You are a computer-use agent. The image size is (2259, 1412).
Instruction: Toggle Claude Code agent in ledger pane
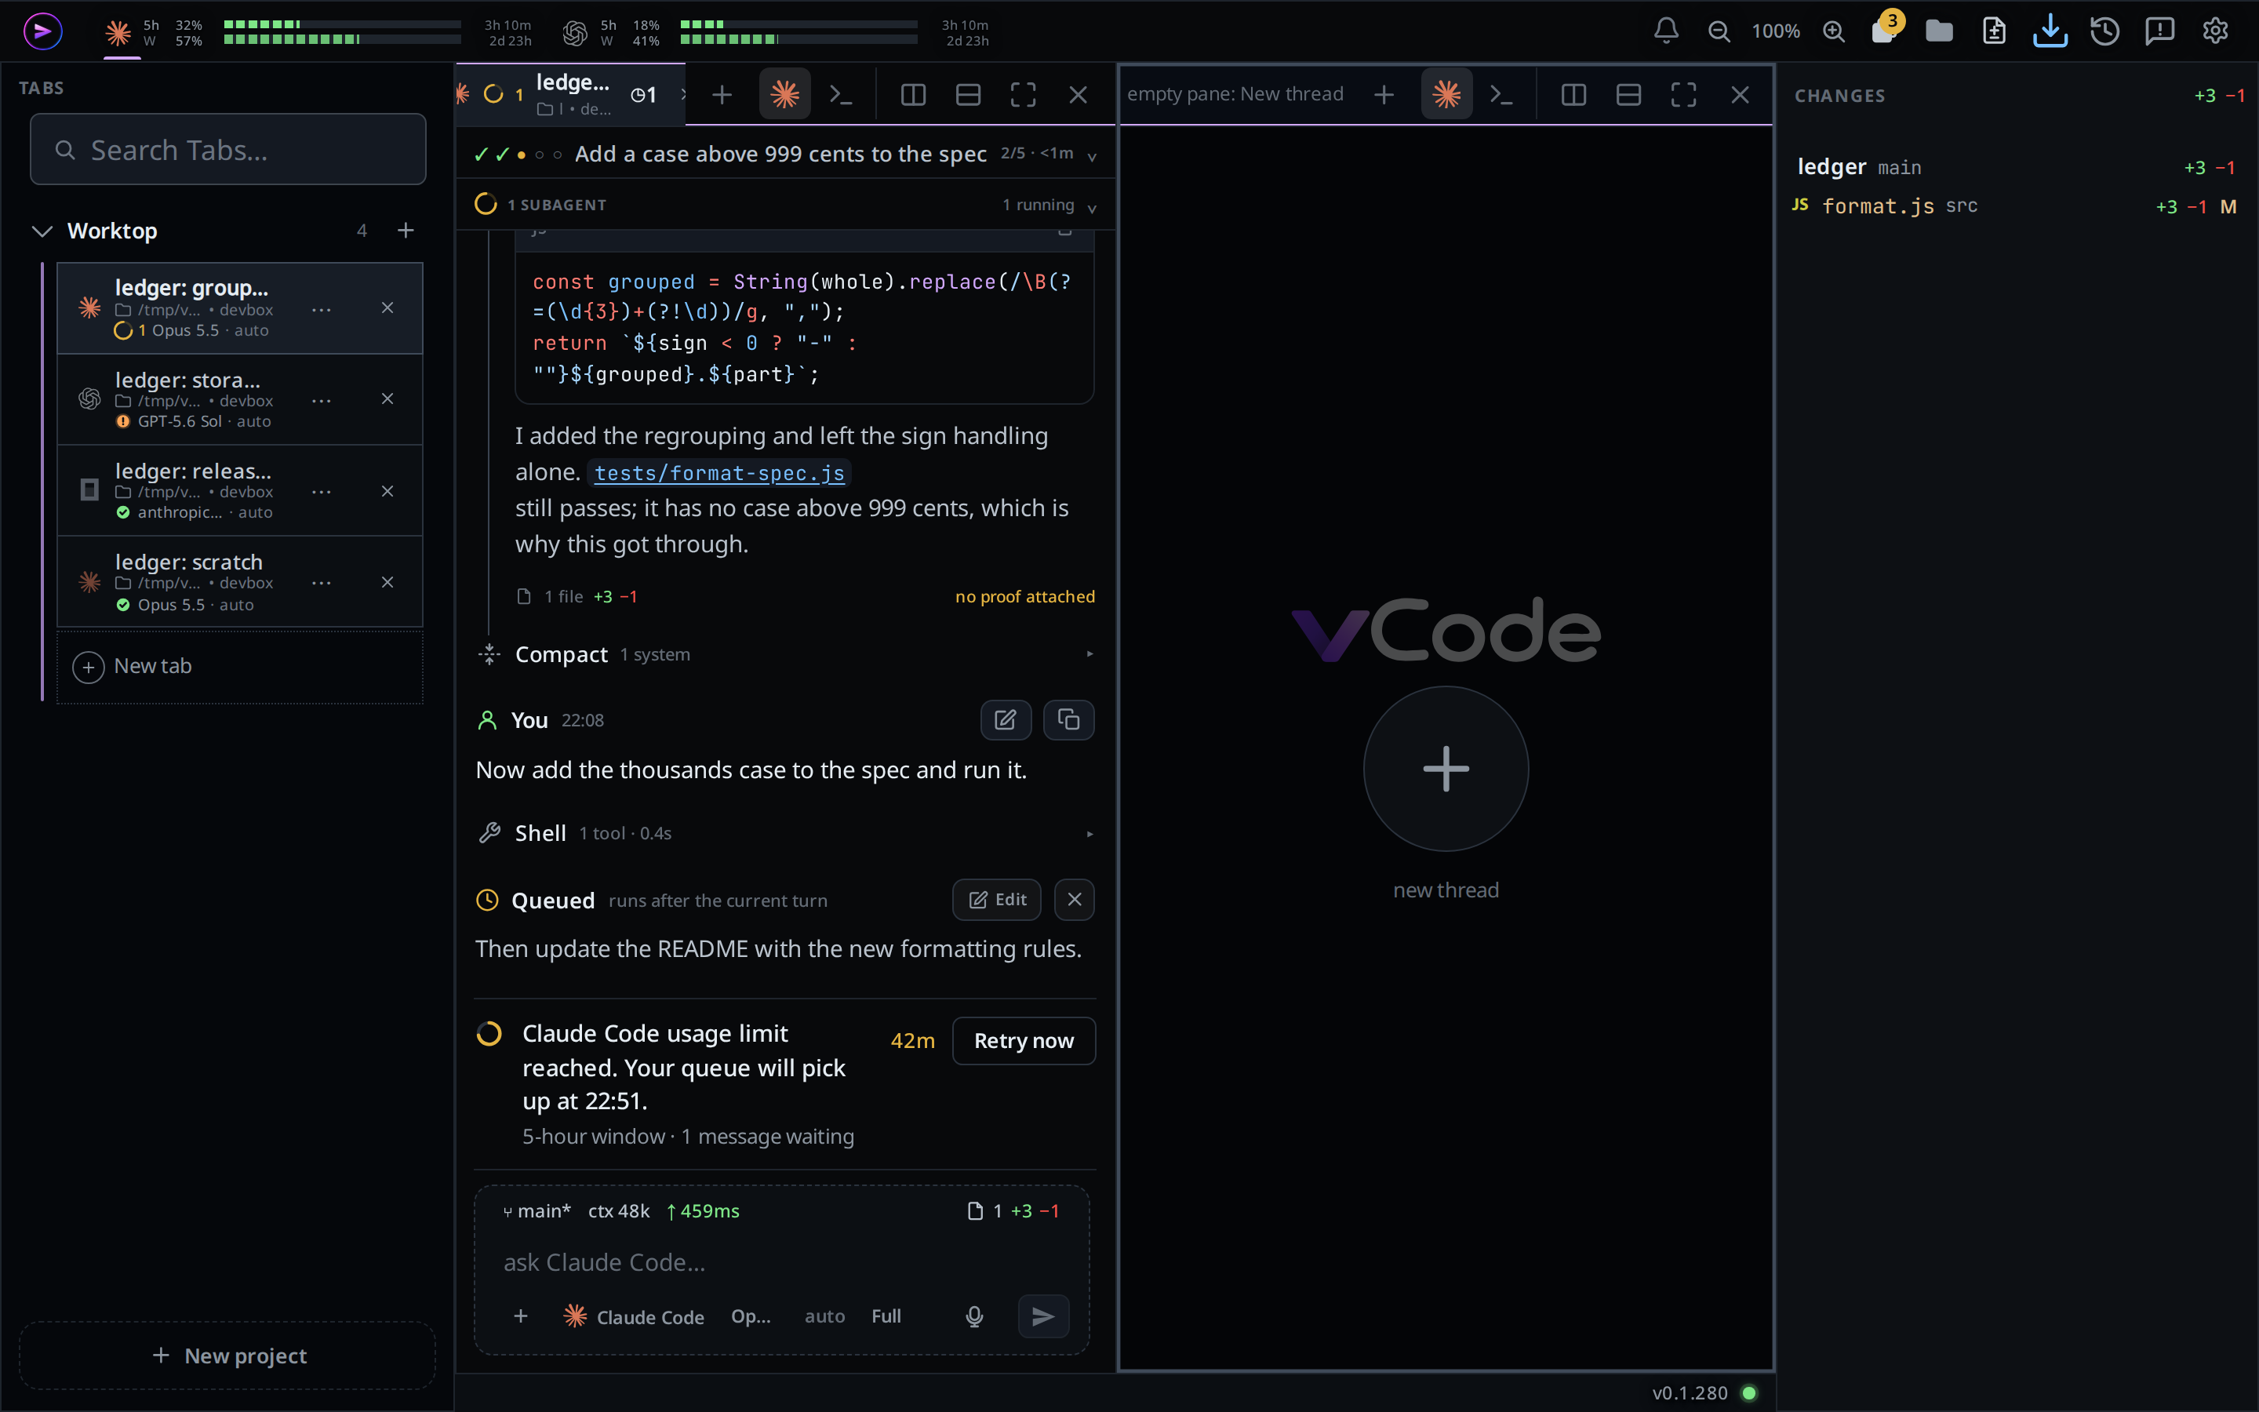coord(784,94)
